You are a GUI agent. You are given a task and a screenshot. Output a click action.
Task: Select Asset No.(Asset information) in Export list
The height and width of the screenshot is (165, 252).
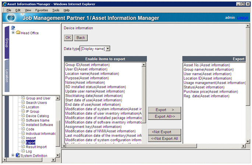point(207,65)
